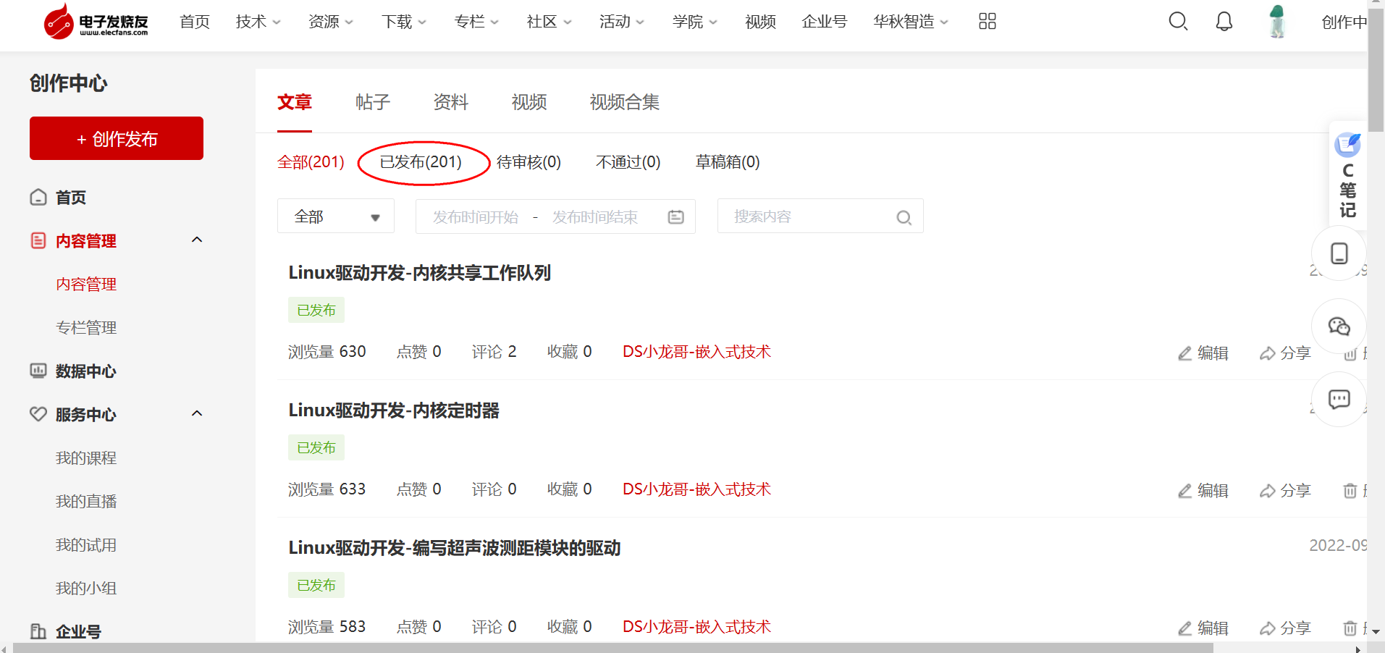
Task: Click the mobile phone floating icon
Action: point(1339,253)
